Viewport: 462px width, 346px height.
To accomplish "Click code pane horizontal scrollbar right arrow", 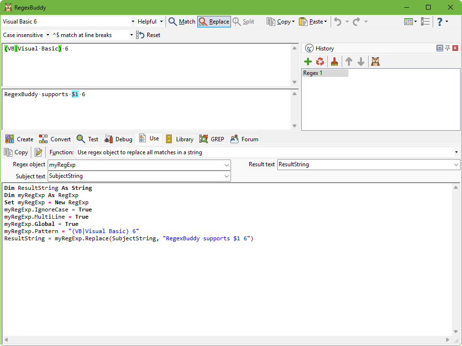I will 447,340.
